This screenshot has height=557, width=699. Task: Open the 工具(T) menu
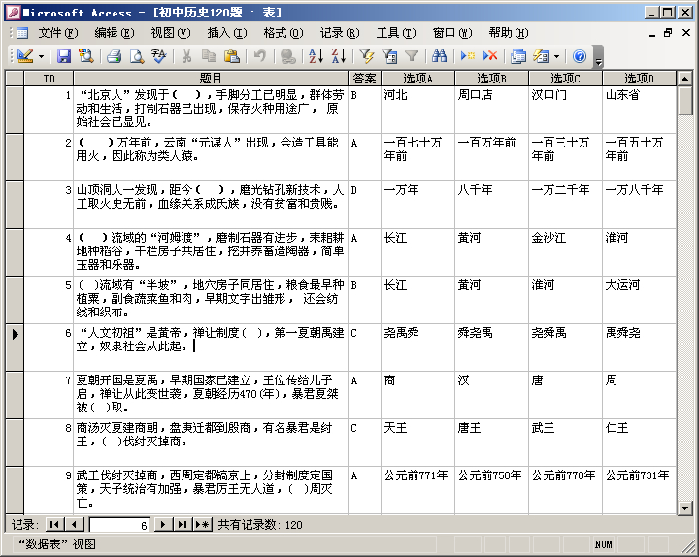pyautogui.click(x=396, y=33)
